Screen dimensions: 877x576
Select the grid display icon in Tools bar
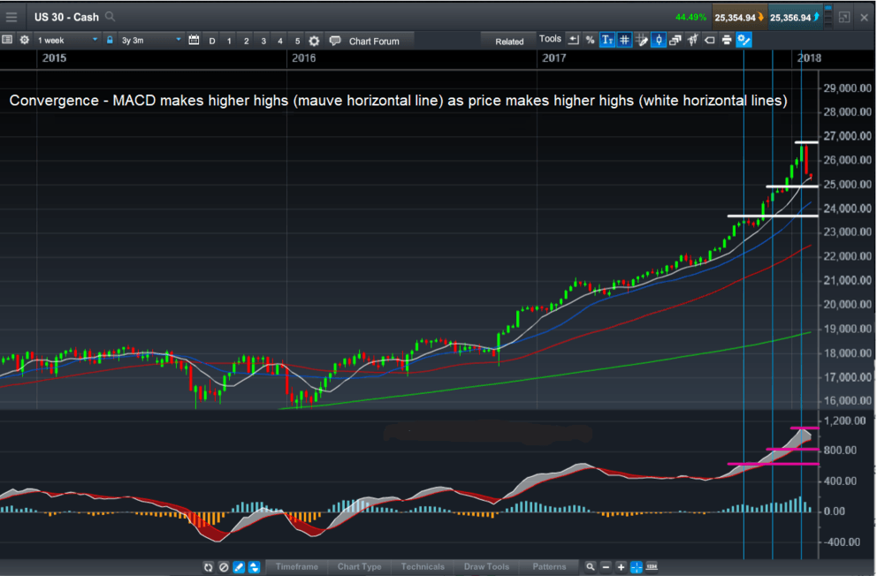[626, 40]
